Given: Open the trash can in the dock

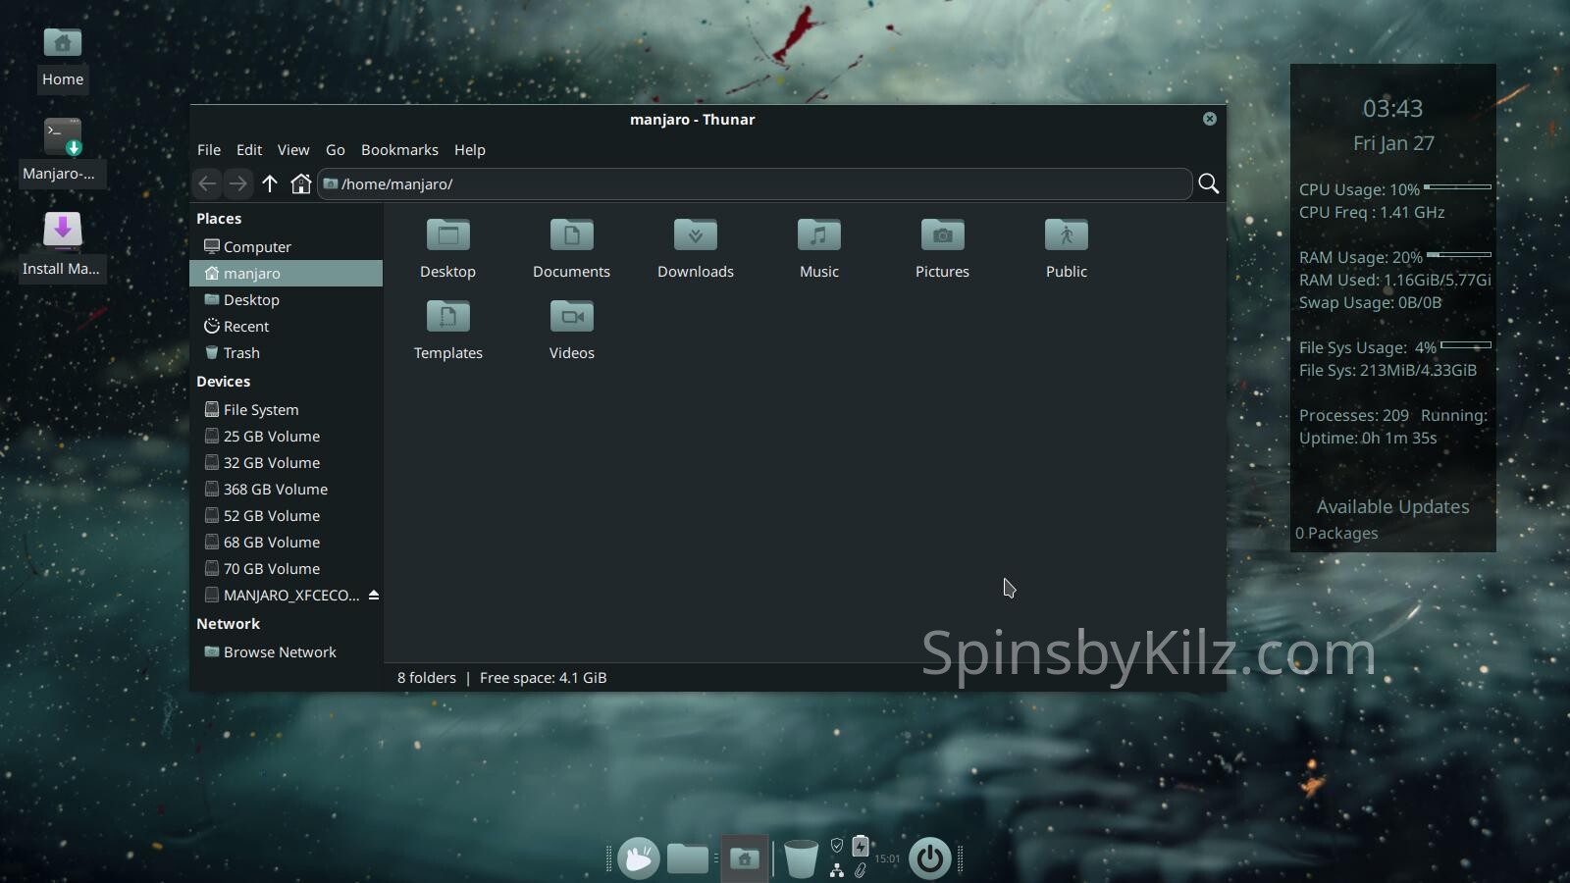Looking at the screenshot, I should (x=801, y=858).
